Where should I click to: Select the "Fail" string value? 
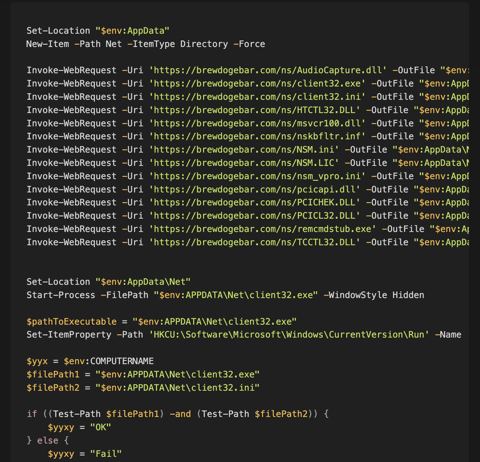(x=106, y=454)
